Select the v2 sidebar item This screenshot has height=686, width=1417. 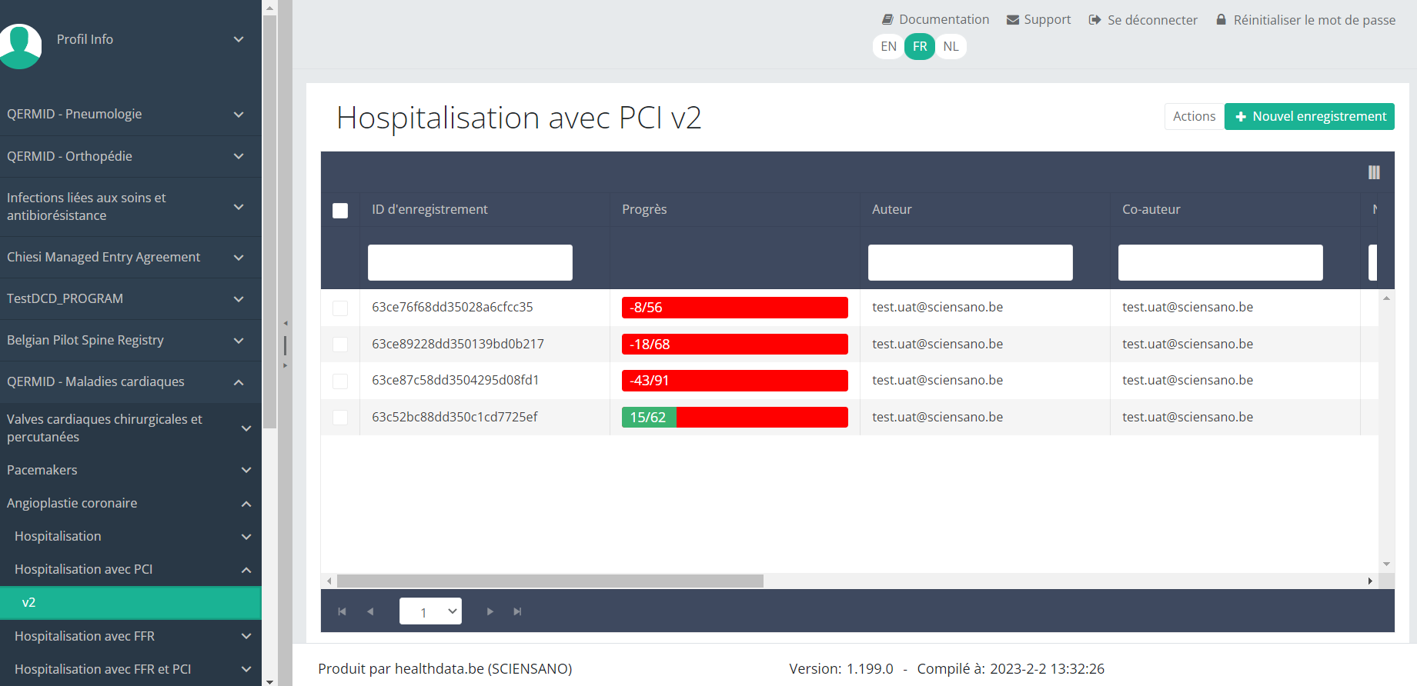131,602
